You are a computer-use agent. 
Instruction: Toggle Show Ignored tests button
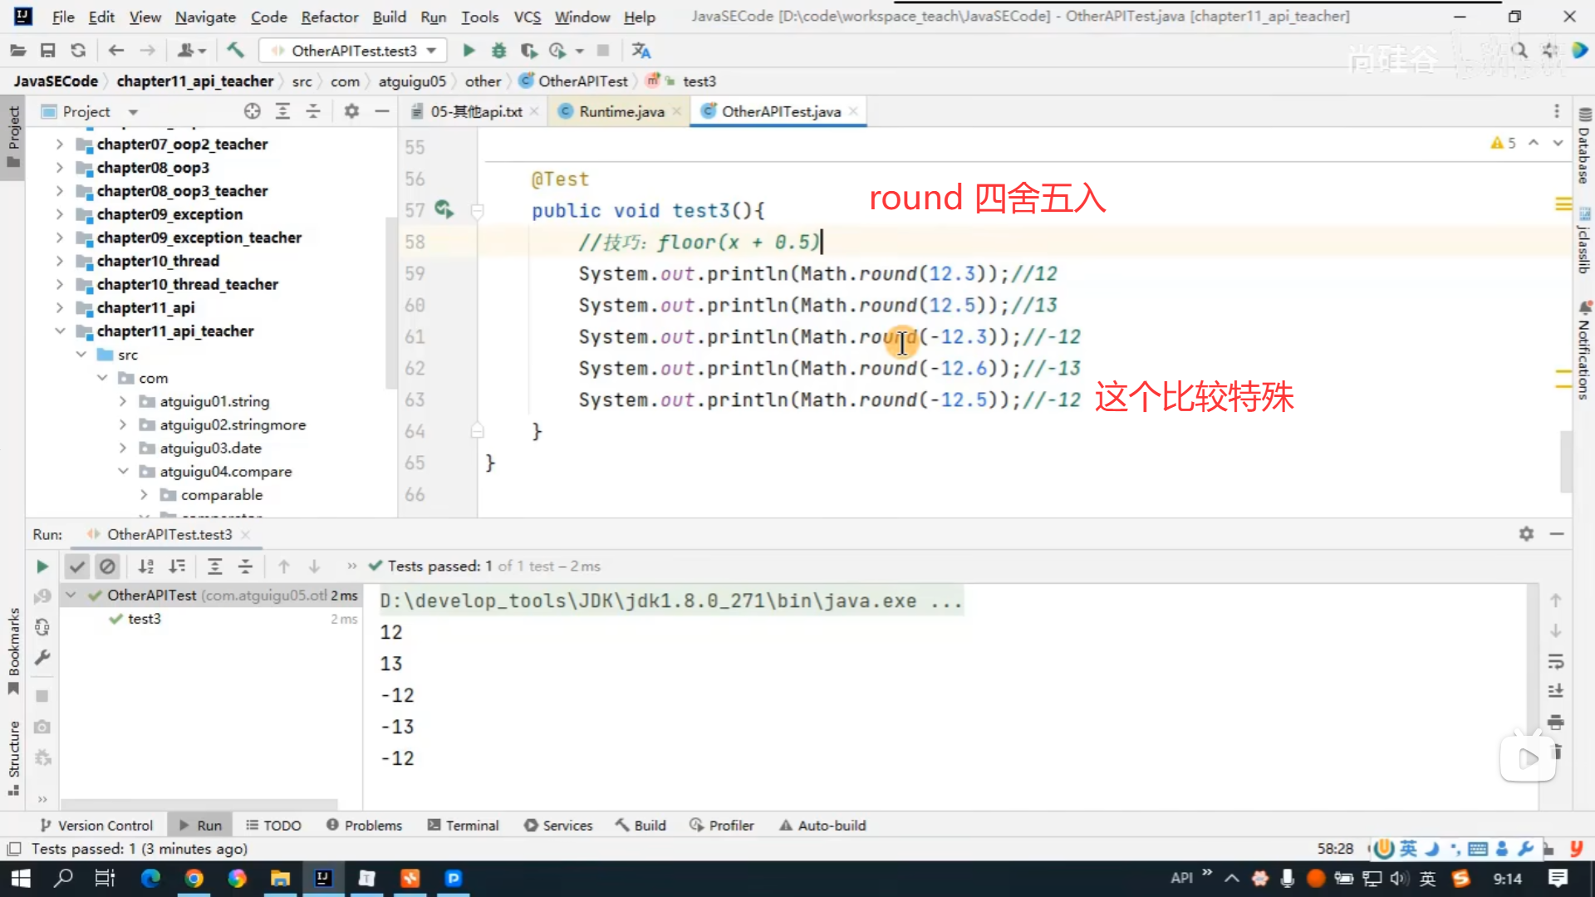(x=107, y=566)
